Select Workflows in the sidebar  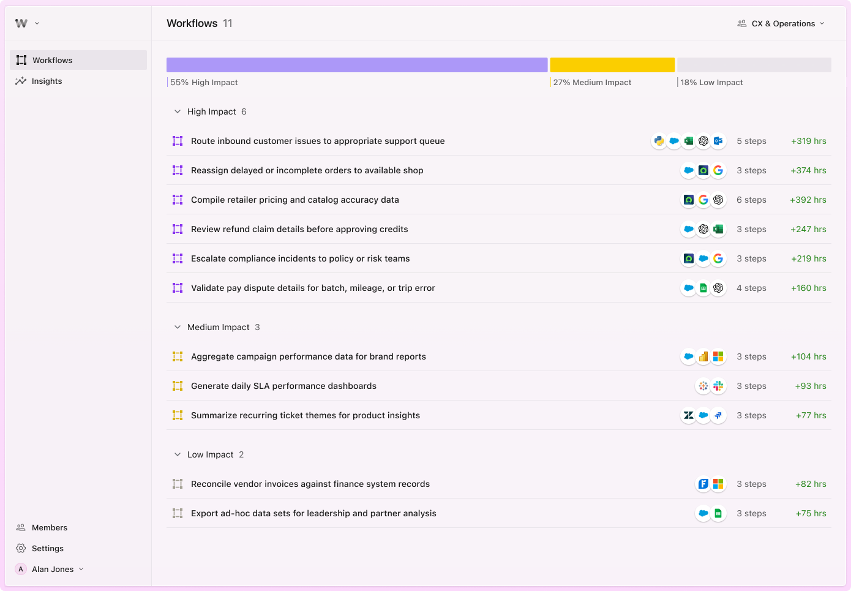[53, 60]
